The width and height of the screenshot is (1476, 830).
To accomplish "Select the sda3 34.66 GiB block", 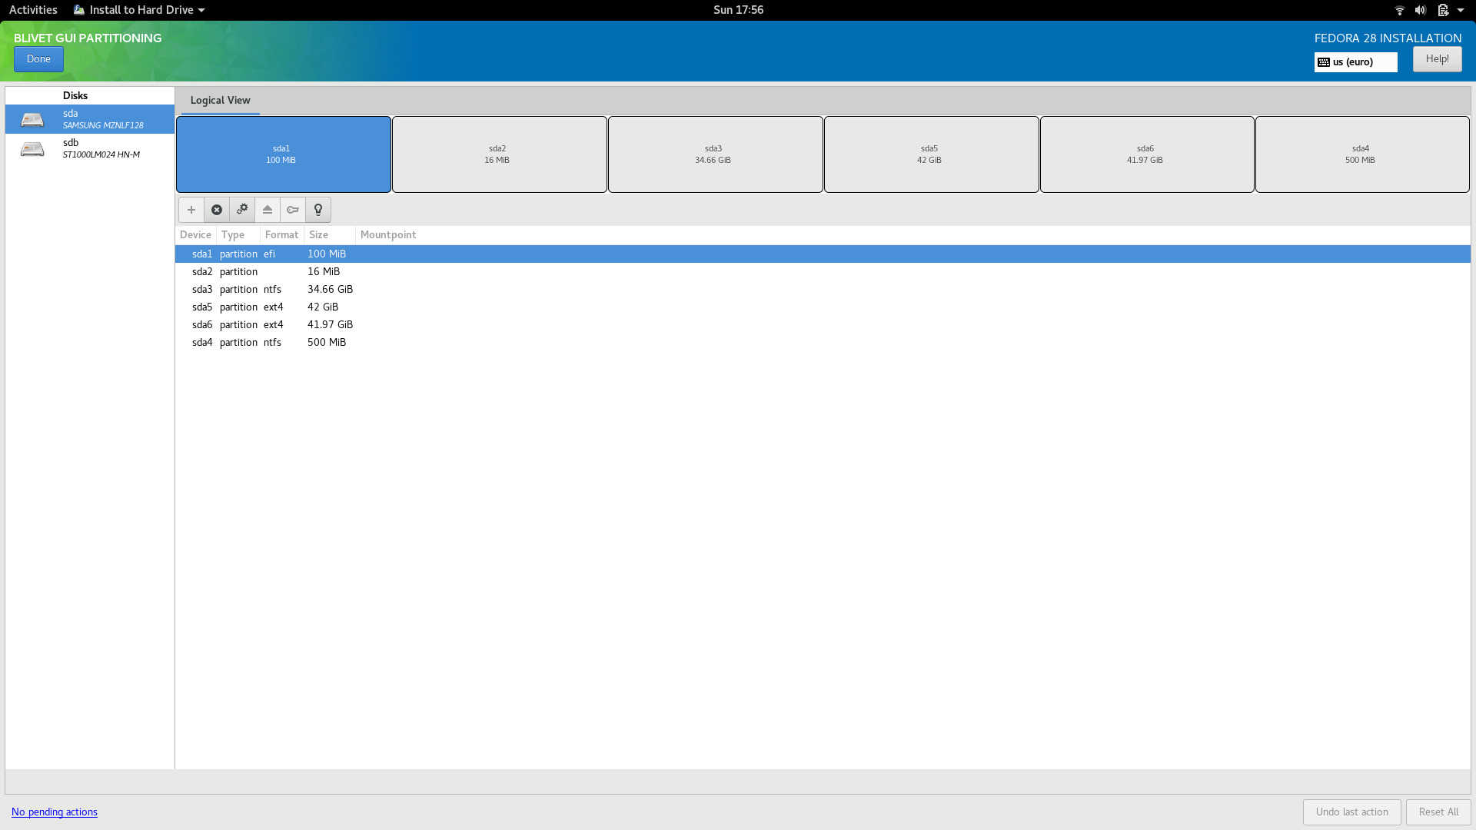I will click(716, 154).
